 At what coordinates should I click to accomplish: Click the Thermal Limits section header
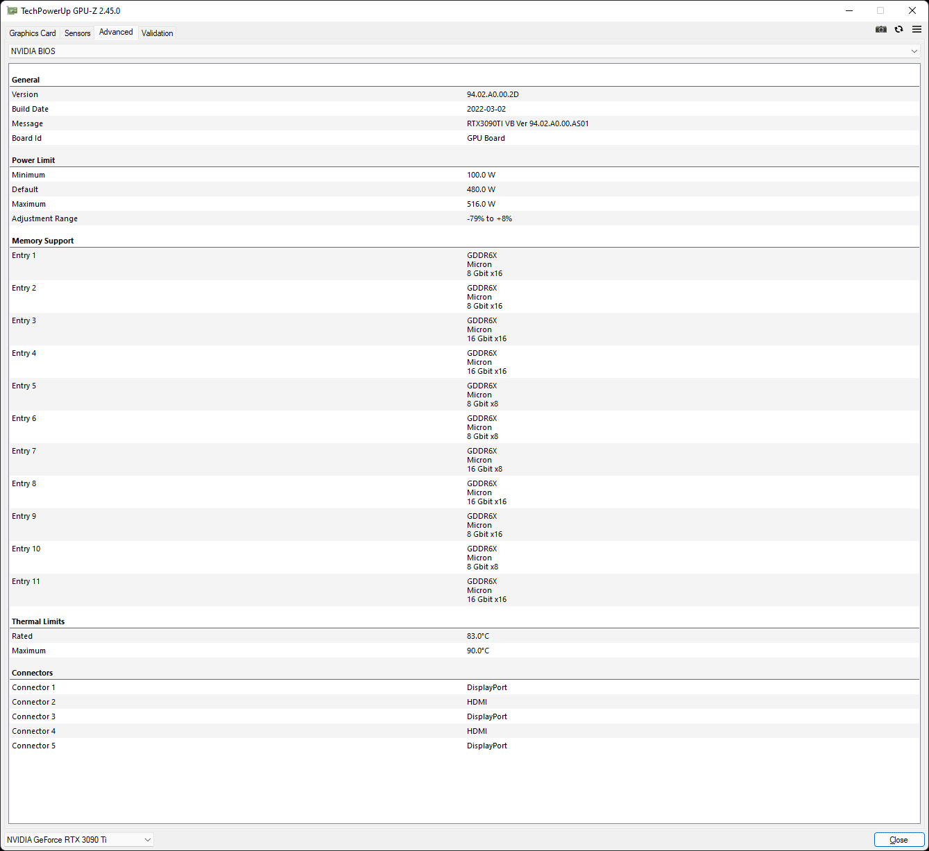click(38, 621)
